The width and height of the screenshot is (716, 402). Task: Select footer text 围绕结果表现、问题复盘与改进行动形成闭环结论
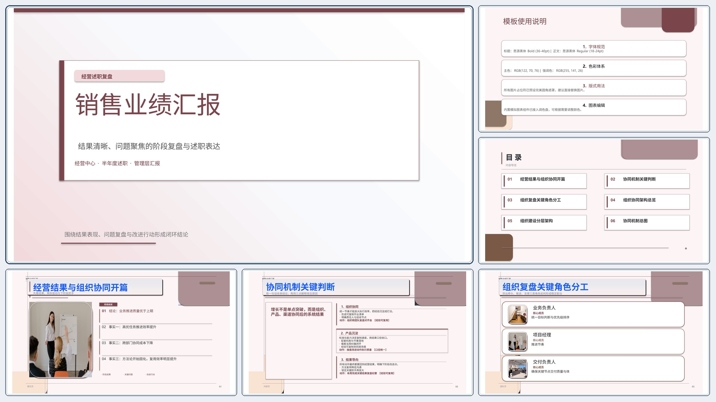pyautogui.click(x=126, y=234)
